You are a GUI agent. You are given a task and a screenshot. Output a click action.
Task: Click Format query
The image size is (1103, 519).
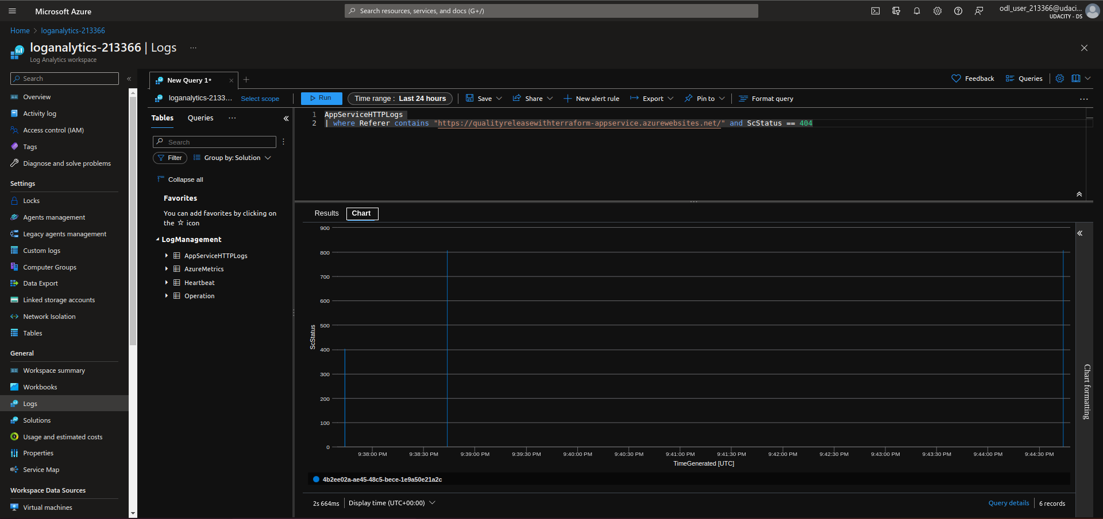[766, 99]
